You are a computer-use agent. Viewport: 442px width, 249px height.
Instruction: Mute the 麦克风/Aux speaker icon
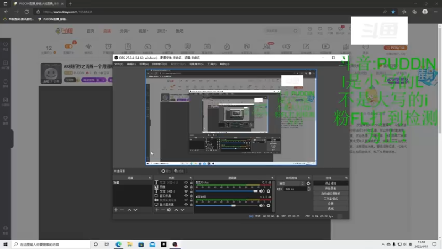click(261, 191)
